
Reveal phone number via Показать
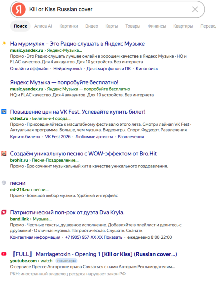113,237
